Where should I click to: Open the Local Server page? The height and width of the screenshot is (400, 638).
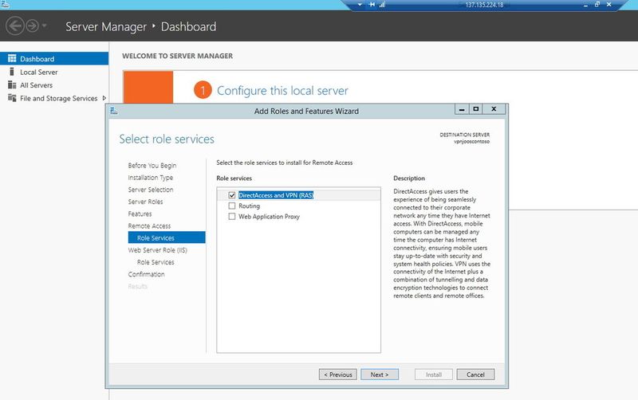tap(39, 72)
